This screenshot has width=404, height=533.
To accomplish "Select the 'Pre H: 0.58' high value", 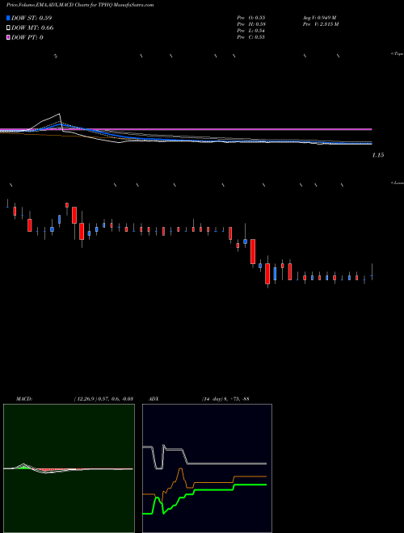I will [251, 23].
